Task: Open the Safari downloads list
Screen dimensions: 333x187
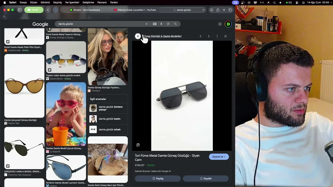Action: [x=212, y=10]
